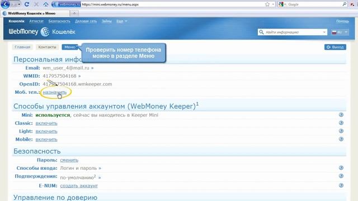The width and height of the screenshot is (358, 201).
Task: Click the Управление по доверию heading
Action: click(55, 197)
